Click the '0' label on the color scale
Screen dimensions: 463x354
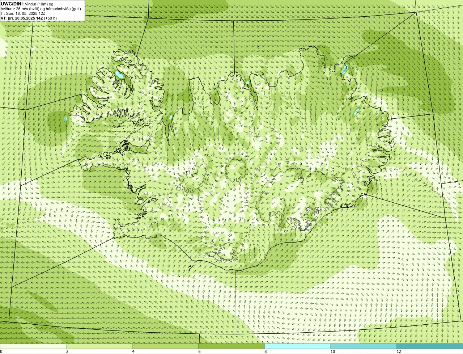1,351
